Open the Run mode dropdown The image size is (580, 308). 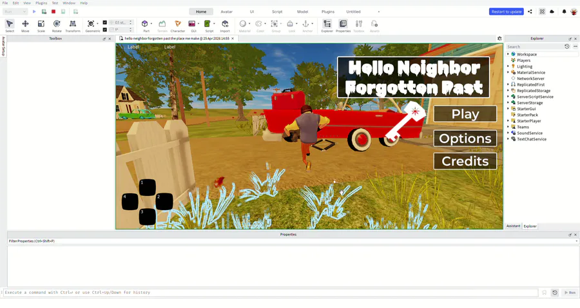[x=15, y=12]
